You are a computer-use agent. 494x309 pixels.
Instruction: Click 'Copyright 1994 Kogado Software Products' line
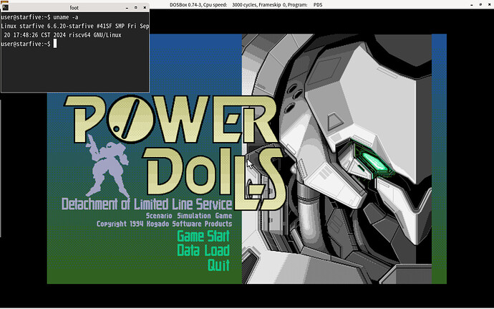(x=164, y=224)
